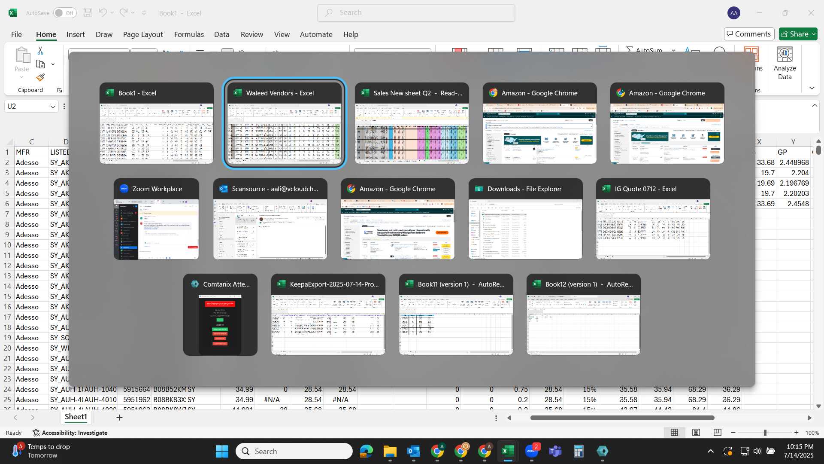
Task: Click Accessibility: Investigate in status bar
Action: coord(70,433)
